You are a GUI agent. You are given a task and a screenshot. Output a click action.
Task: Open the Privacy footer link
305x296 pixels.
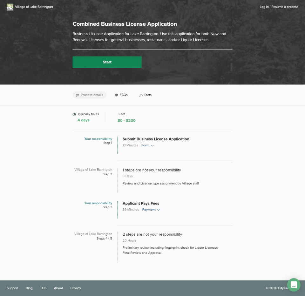click(76, 288)
